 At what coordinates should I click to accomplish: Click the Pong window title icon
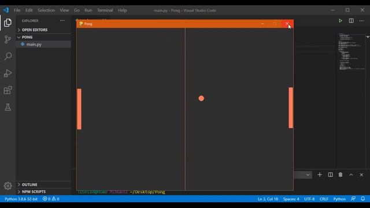[81, 24]
